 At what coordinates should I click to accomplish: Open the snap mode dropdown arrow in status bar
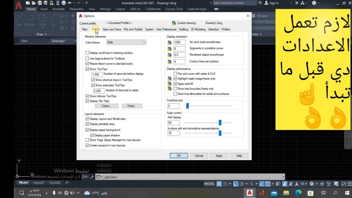pos(229,184)
